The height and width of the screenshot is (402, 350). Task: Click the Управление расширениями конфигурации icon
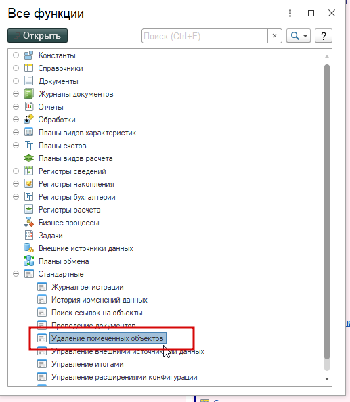coord(42,376)
